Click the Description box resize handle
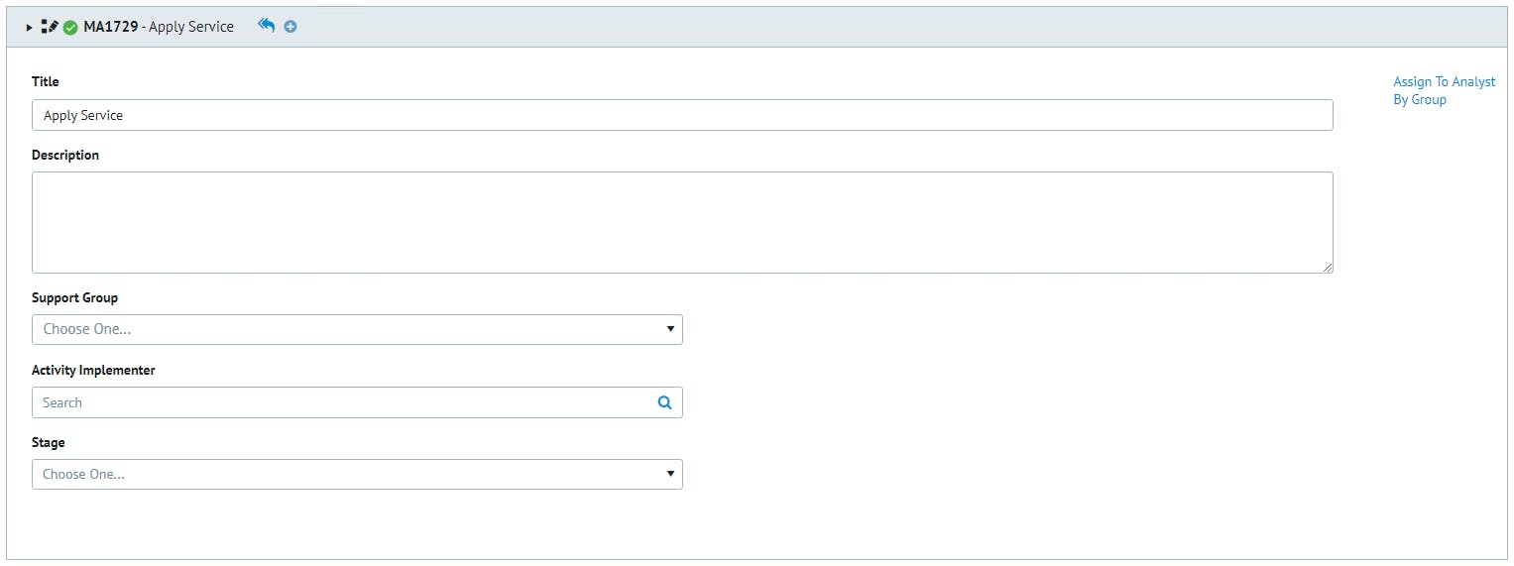The width and height of the screenshot is (1514, 566). click(1328, 268)
